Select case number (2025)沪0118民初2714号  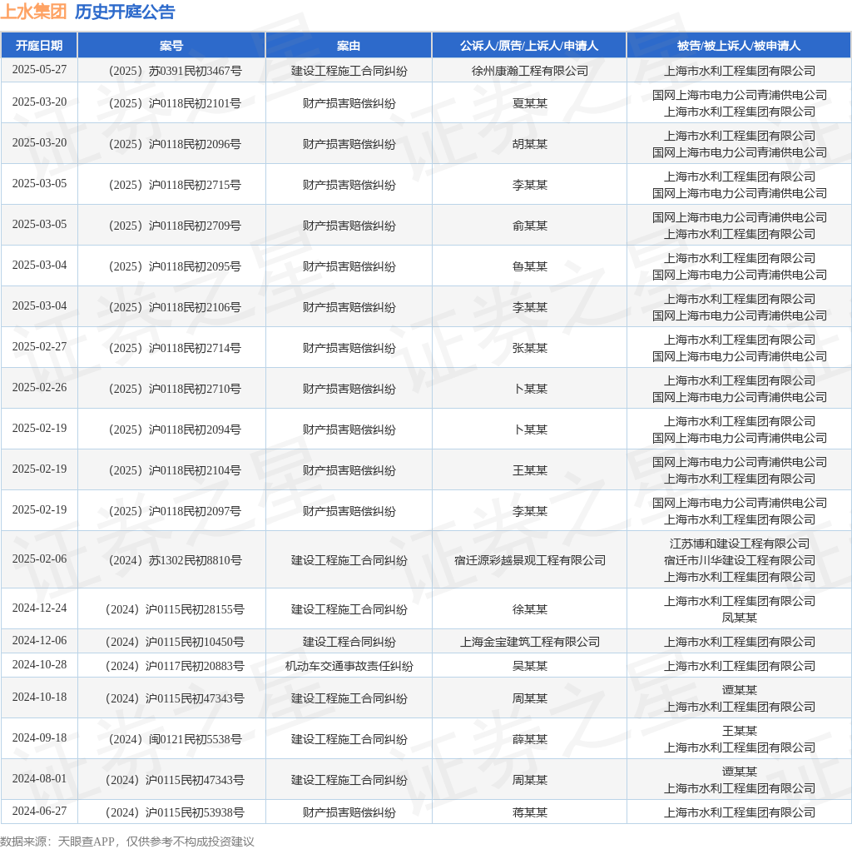coord(175,348)
